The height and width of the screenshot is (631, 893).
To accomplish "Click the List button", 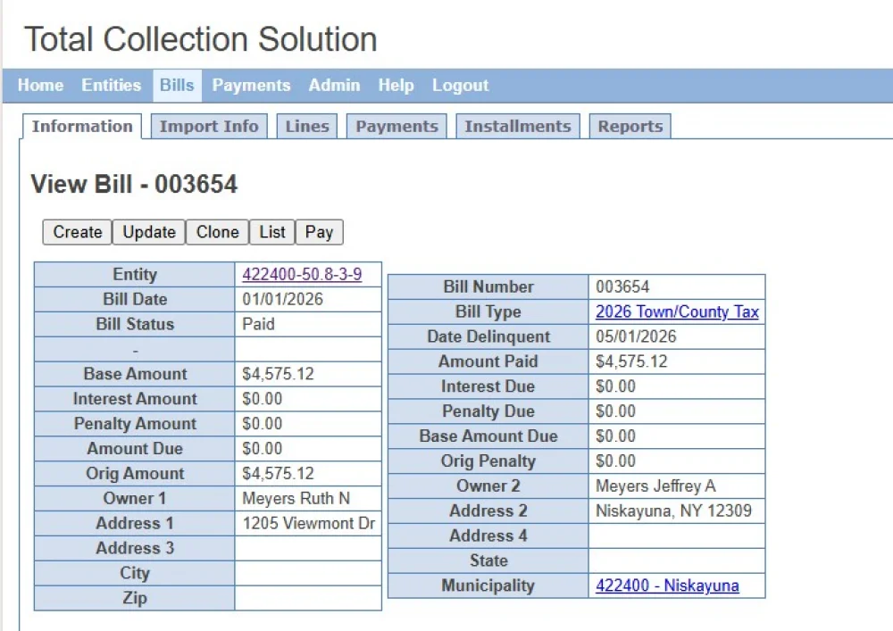I will pos(272,232).
